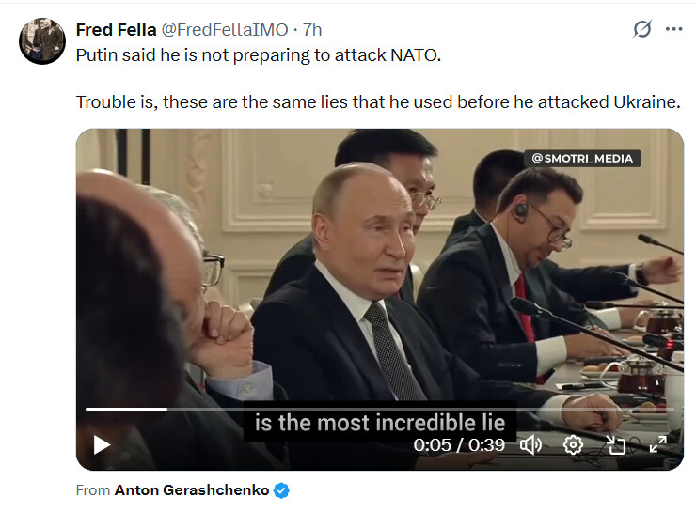Click the video frame showing the meeting
This screenshot has width=696, height=512.
(x=380, y=266)
